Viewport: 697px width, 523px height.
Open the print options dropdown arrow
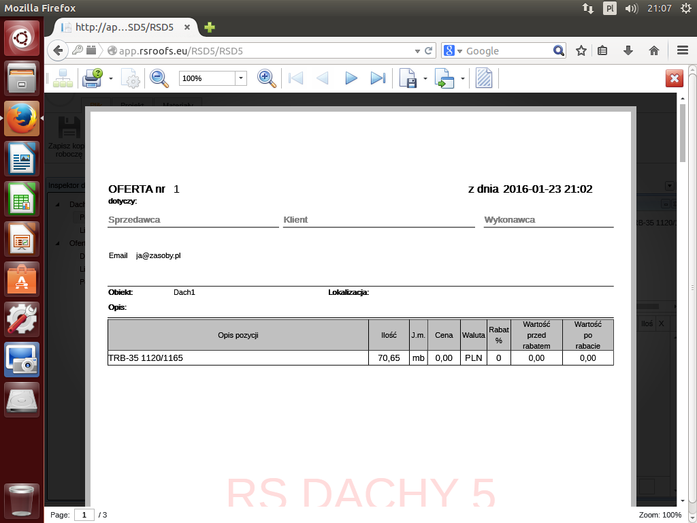pyautogui.click(x=110, y=79)
